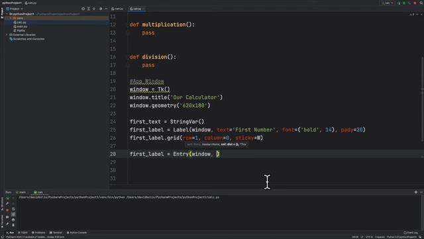Hide the Run panel with minus icon
Viewport: 424px width, 239px height.
click(421, 192)
